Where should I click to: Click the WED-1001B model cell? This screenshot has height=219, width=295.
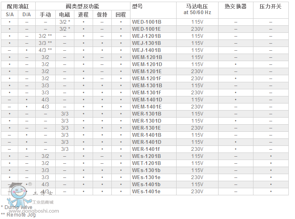point(147,22)
